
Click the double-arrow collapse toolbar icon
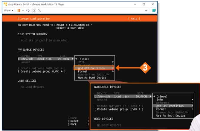[x=146, y=10]
